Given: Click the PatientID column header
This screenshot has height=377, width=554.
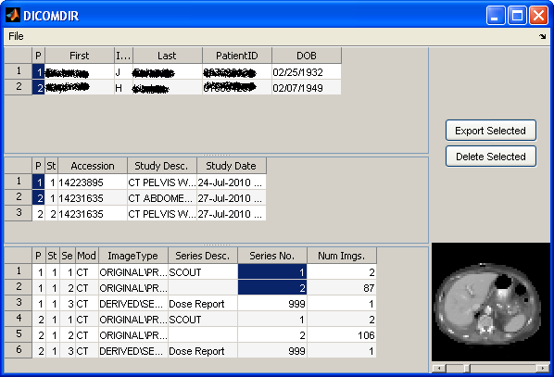Looking at the screenshot, I should [x=237, y=56].
